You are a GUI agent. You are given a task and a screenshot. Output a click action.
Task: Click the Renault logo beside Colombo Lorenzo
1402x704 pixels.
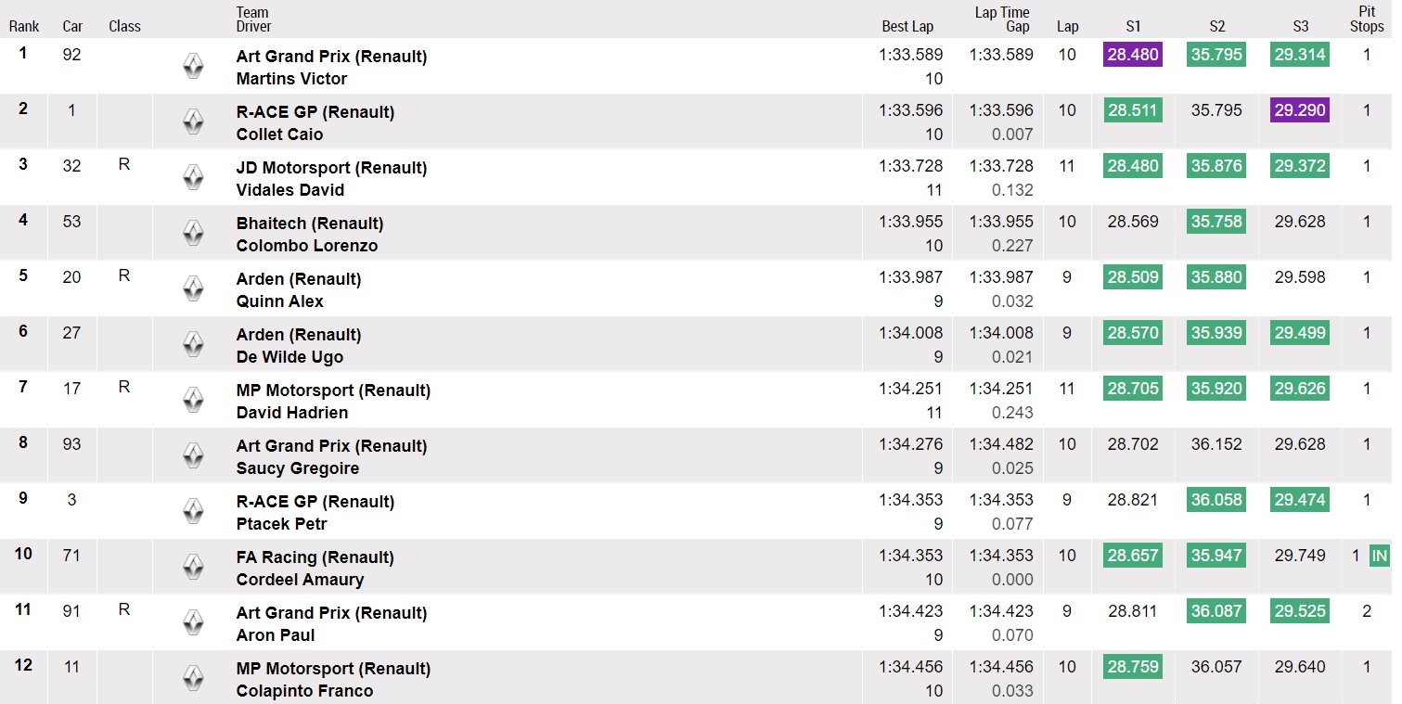pyautogui.click(x=193, y=233)
